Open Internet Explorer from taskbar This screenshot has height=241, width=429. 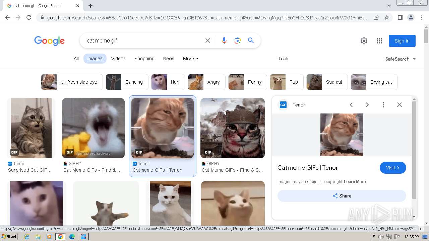coord(26,237)
